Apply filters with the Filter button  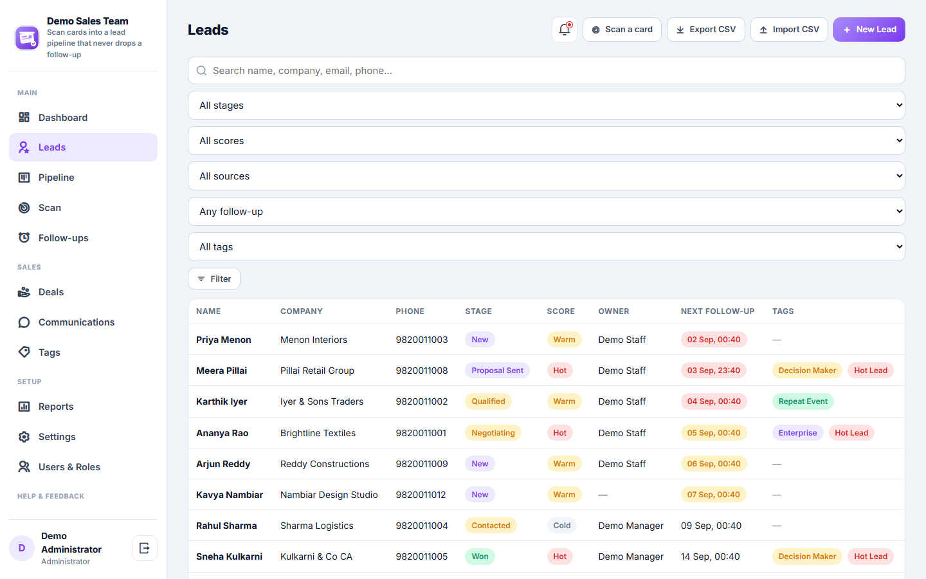tap(214, 279)
